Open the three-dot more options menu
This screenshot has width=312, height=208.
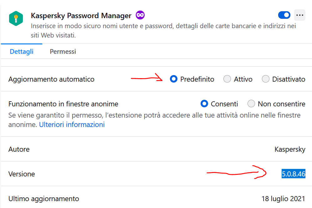pyautogui.click(x=300, y=15)
